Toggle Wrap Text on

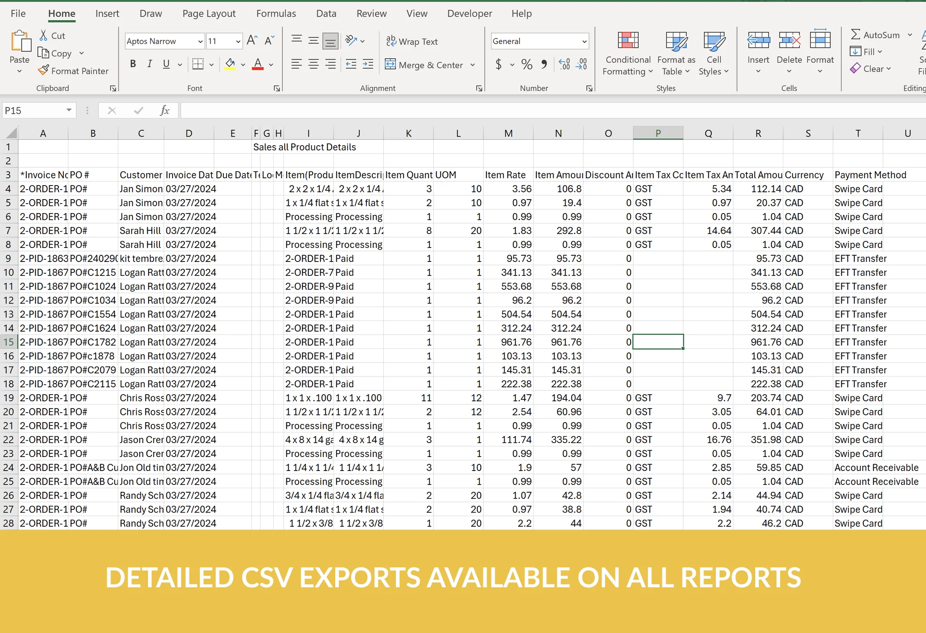click(x=412, y=41)
